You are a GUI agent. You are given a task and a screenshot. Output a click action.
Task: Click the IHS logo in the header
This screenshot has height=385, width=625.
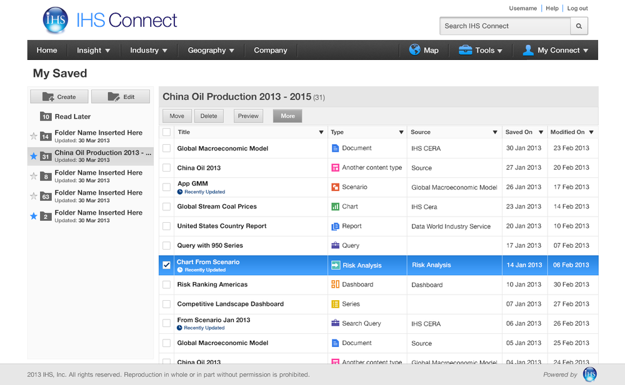(x=56, y=21)
